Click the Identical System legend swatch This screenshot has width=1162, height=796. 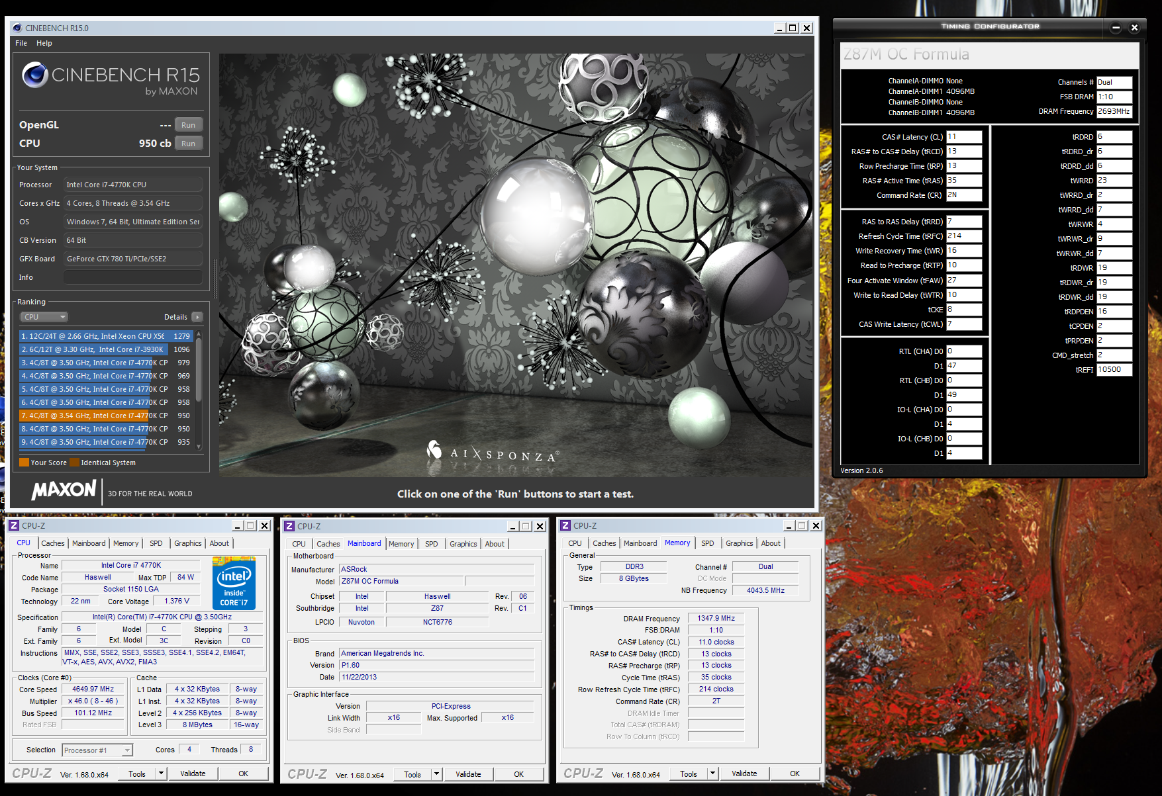tap(75, 463)
